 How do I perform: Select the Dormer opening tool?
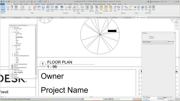(x=130, y=8)
